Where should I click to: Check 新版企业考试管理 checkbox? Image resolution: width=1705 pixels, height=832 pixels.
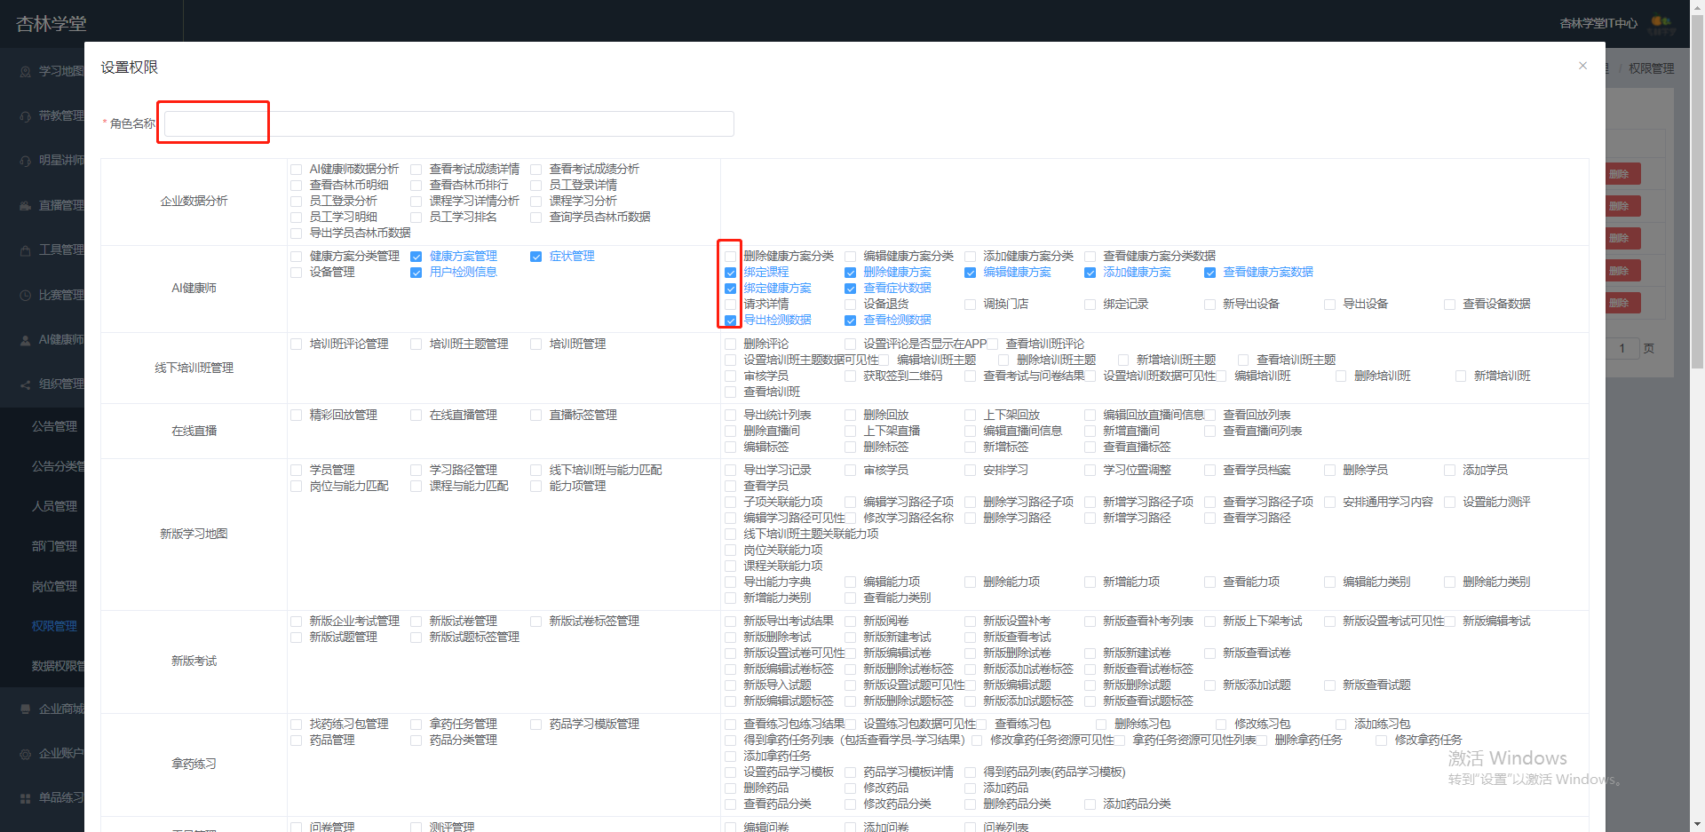pyautogui.click(x=297, y=622)
